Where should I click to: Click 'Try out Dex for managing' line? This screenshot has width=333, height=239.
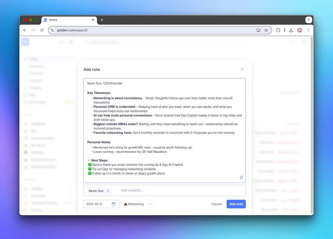[124, 169]
